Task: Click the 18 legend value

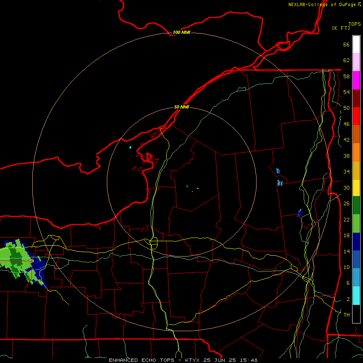Action: [346, 236]
